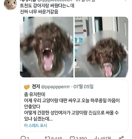This screenshot has width=132, height=139.
Task: Click the reply count number 3
Action: (28, 138)
